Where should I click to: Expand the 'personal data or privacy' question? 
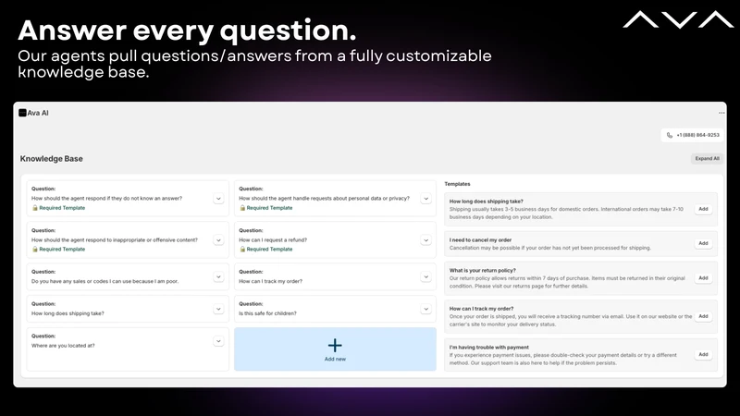point(425,199)
